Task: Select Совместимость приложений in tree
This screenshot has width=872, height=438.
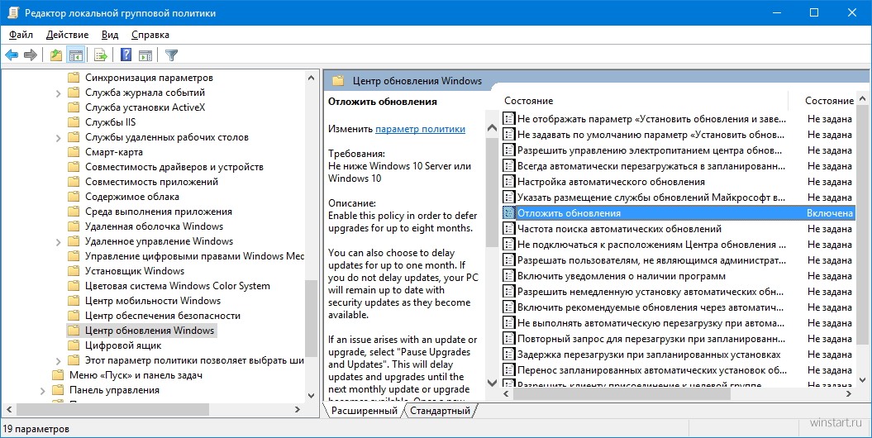Action: click(x=151, y=182)
